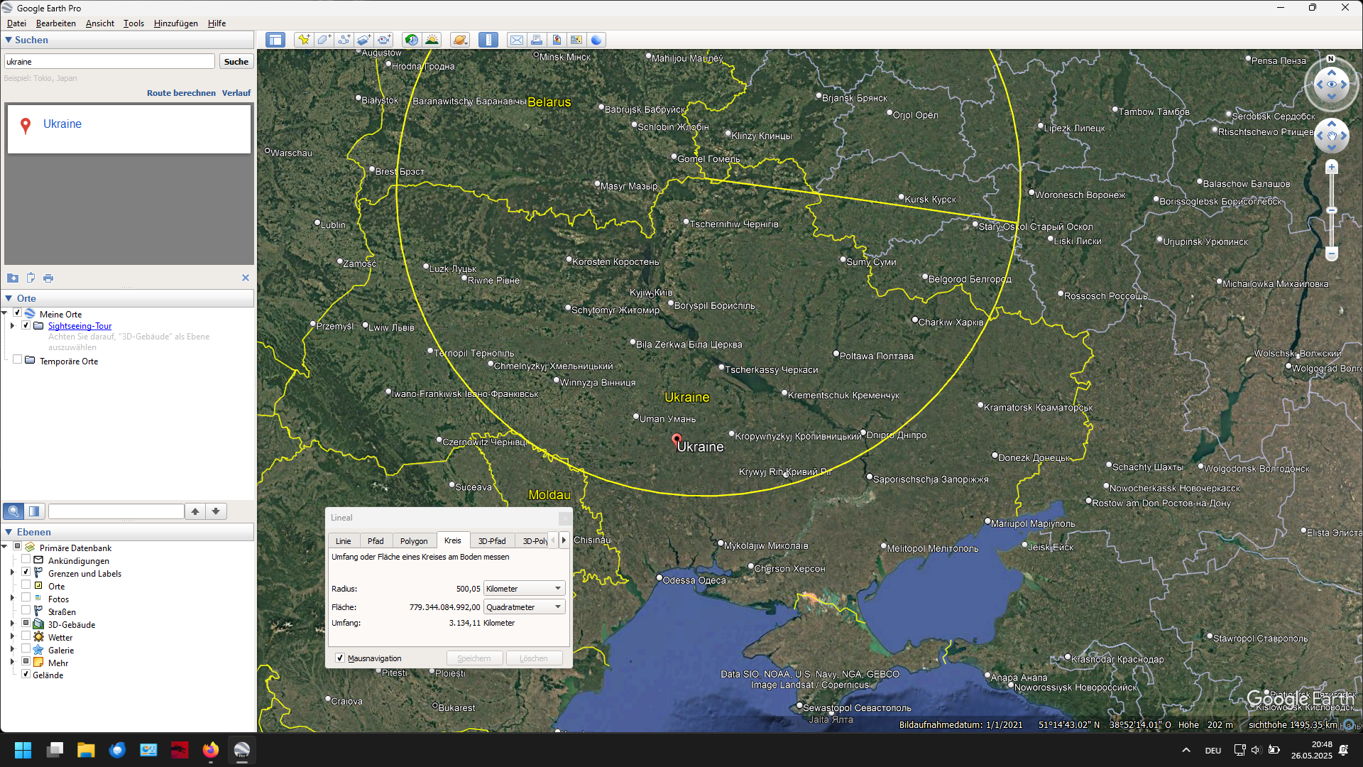Toggle sunlight across landscape icon
The image size is (1363, 767).
pos(432,40)
